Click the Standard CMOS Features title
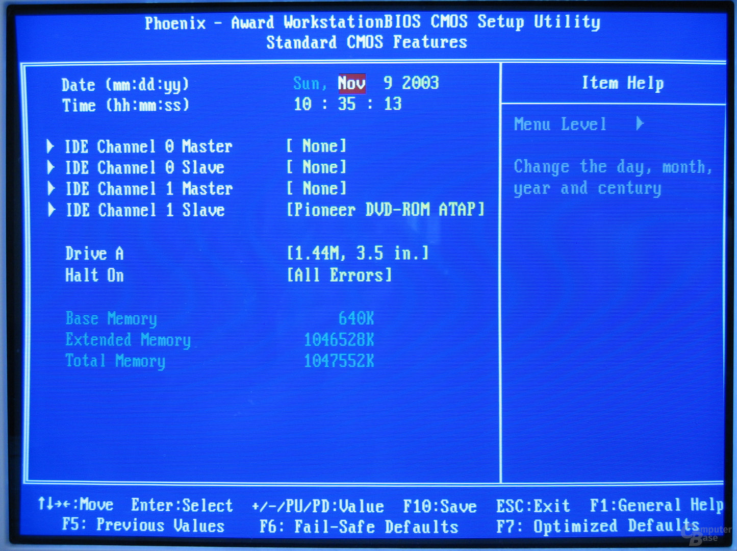737x551 pixels. click(367, 42)
